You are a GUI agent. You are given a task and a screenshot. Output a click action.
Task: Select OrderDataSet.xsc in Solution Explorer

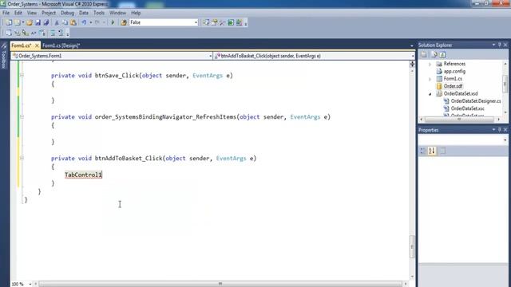(x=467, y=108)
